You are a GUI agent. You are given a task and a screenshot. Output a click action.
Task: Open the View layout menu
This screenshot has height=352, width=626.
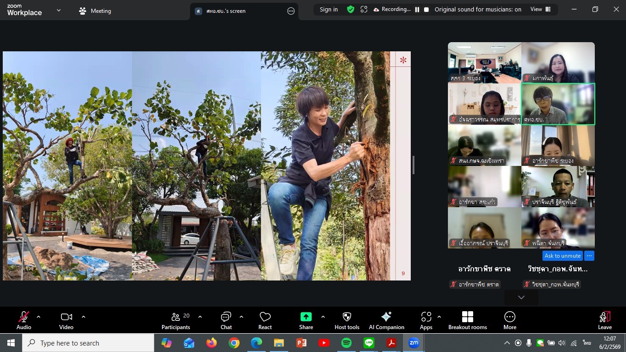pos(540,10)
